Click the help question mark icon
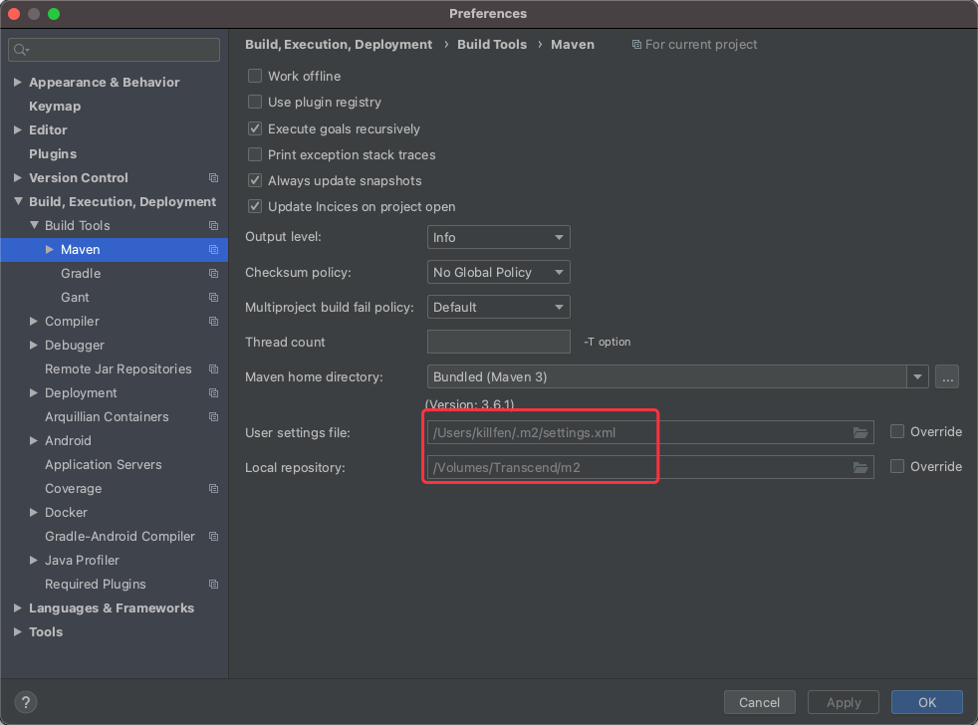Viewport: 978px width, 725px height. pos(26,702)
